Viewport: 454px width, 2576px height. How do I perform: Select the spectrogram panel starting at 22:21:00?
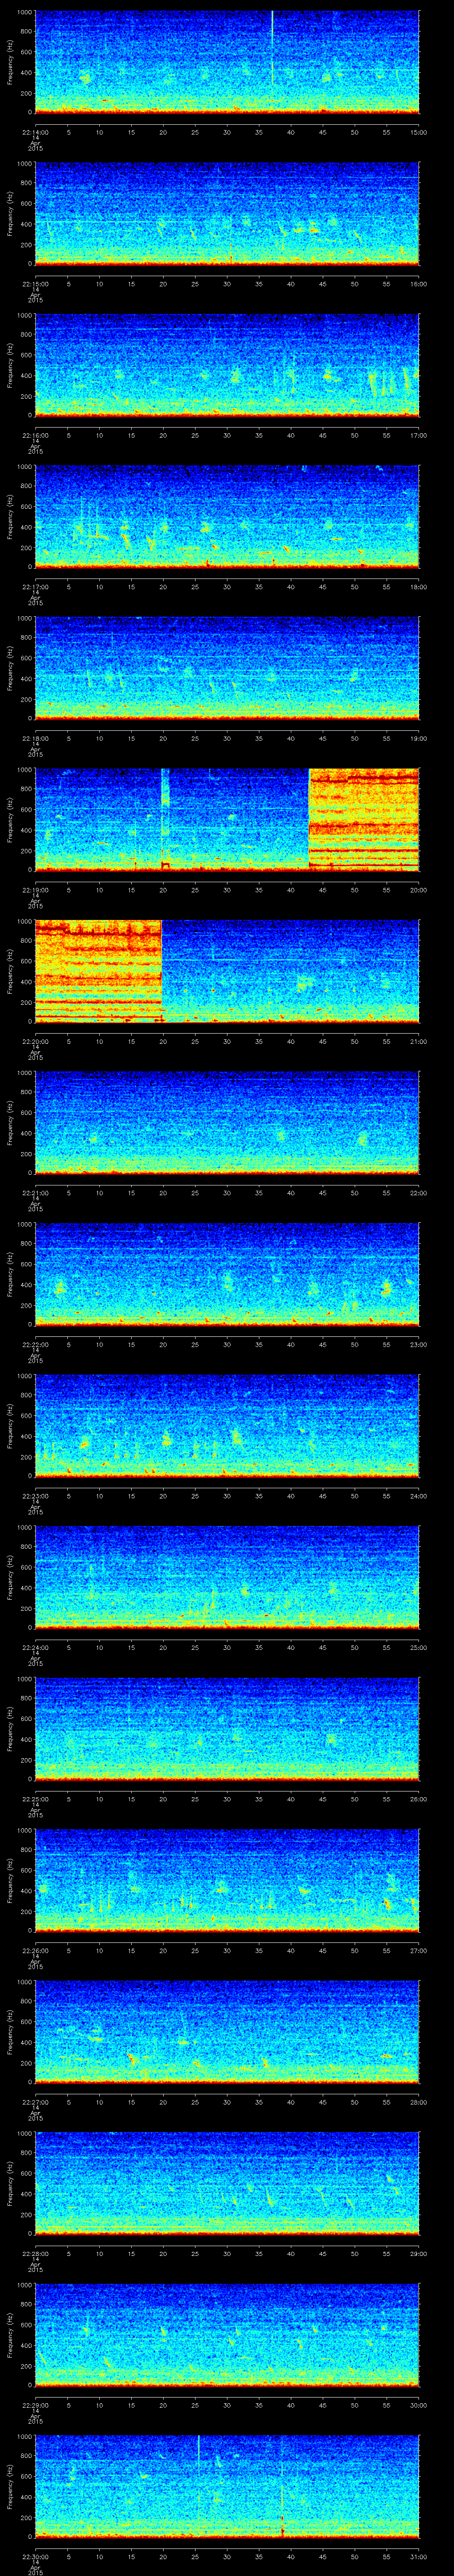227,1123
